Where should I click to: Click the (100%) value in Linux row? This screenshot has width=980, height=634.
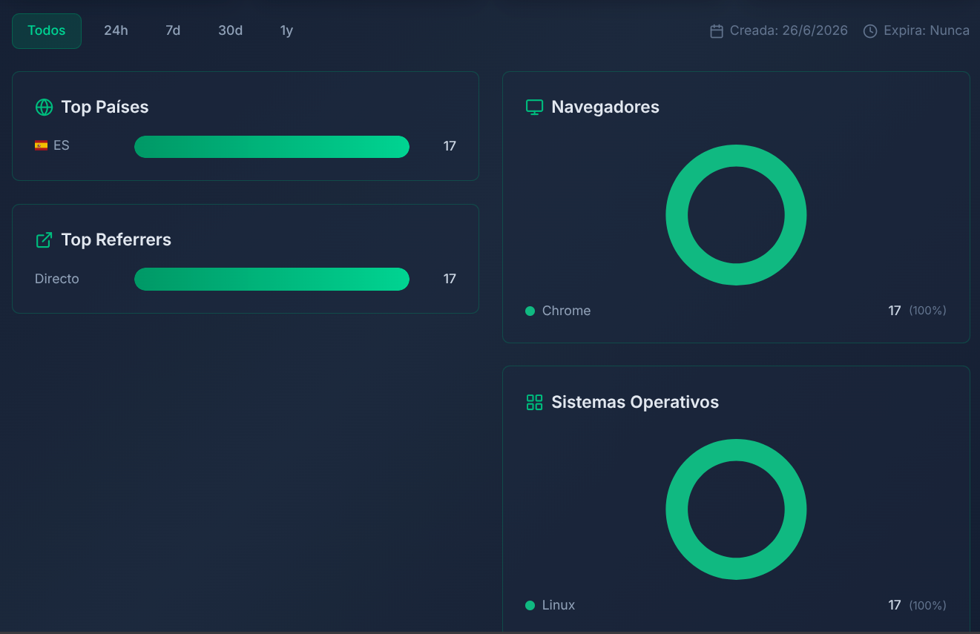pos(927,606)
